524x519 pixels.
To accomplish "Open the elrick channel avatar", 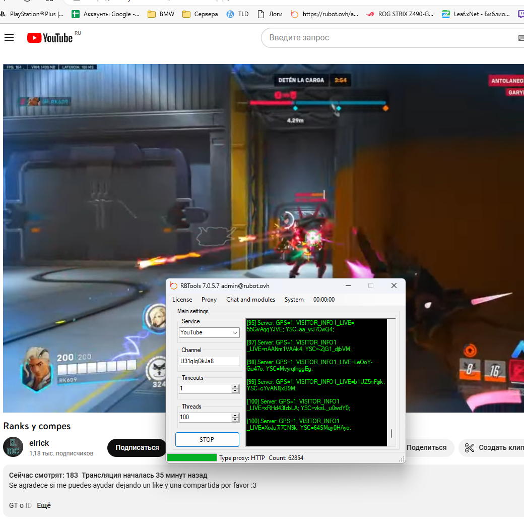I will (13, 447).
